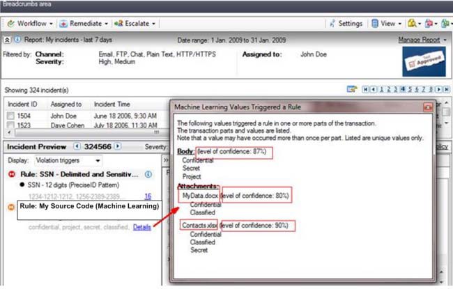Sort by the Incident Time column header
The height and width of the screenshot is (289, 453).
tap(112, 104)
